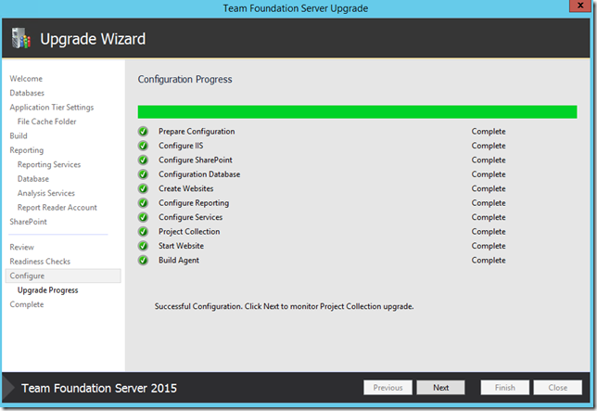Viewport: 597px width, 411px height.
Task: Select the Databases step in sidebar
Action: (x=27, y=93)
